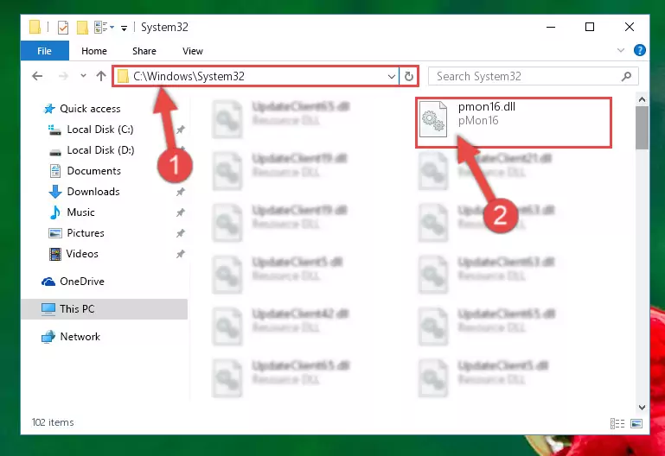This screenshot has width=665, height=456.
Task: Open Local Disk (C:) in sidebar
Action: (100, 130)
